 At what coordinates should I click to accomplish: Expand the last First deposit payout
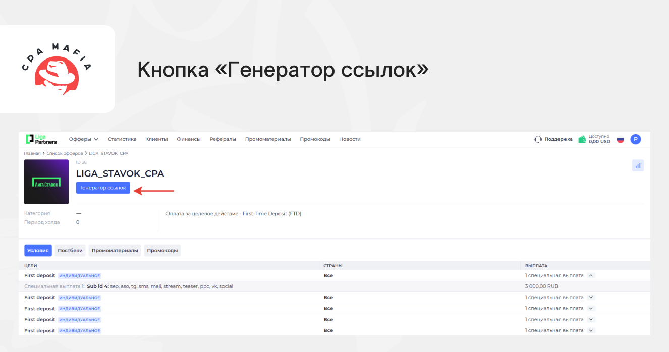pos(591,331)
